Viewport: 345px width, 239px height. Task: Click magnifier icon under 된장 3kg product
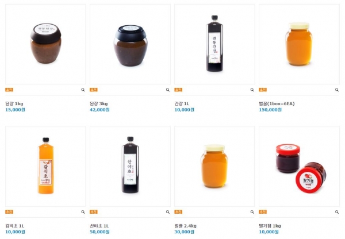[x=168, y=90]
